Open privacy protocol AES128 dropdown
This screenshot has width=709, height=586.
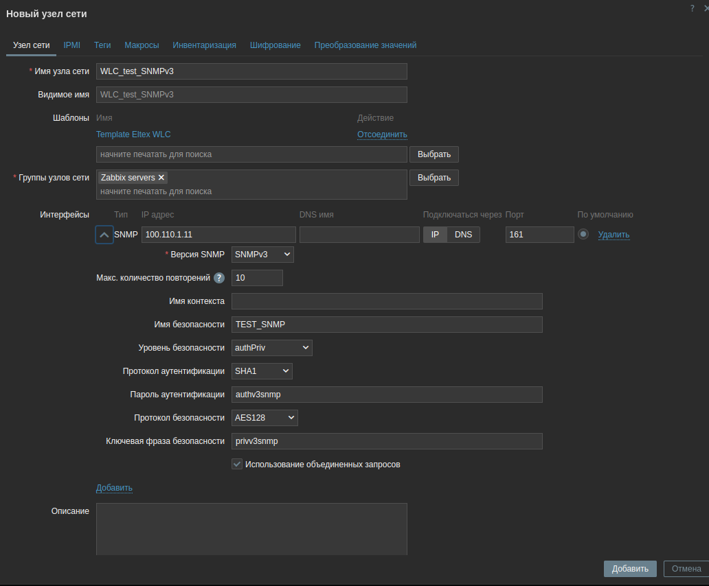click(x=265, y=417)
